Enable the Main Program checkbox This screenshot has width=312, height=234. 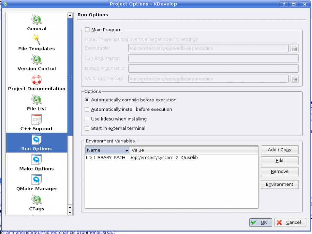point(87,30)
